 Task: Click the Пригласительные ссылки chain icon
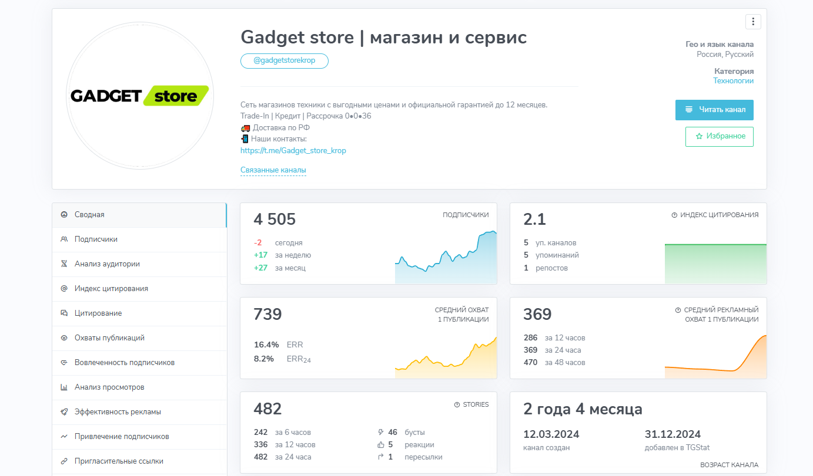(64, 461)
